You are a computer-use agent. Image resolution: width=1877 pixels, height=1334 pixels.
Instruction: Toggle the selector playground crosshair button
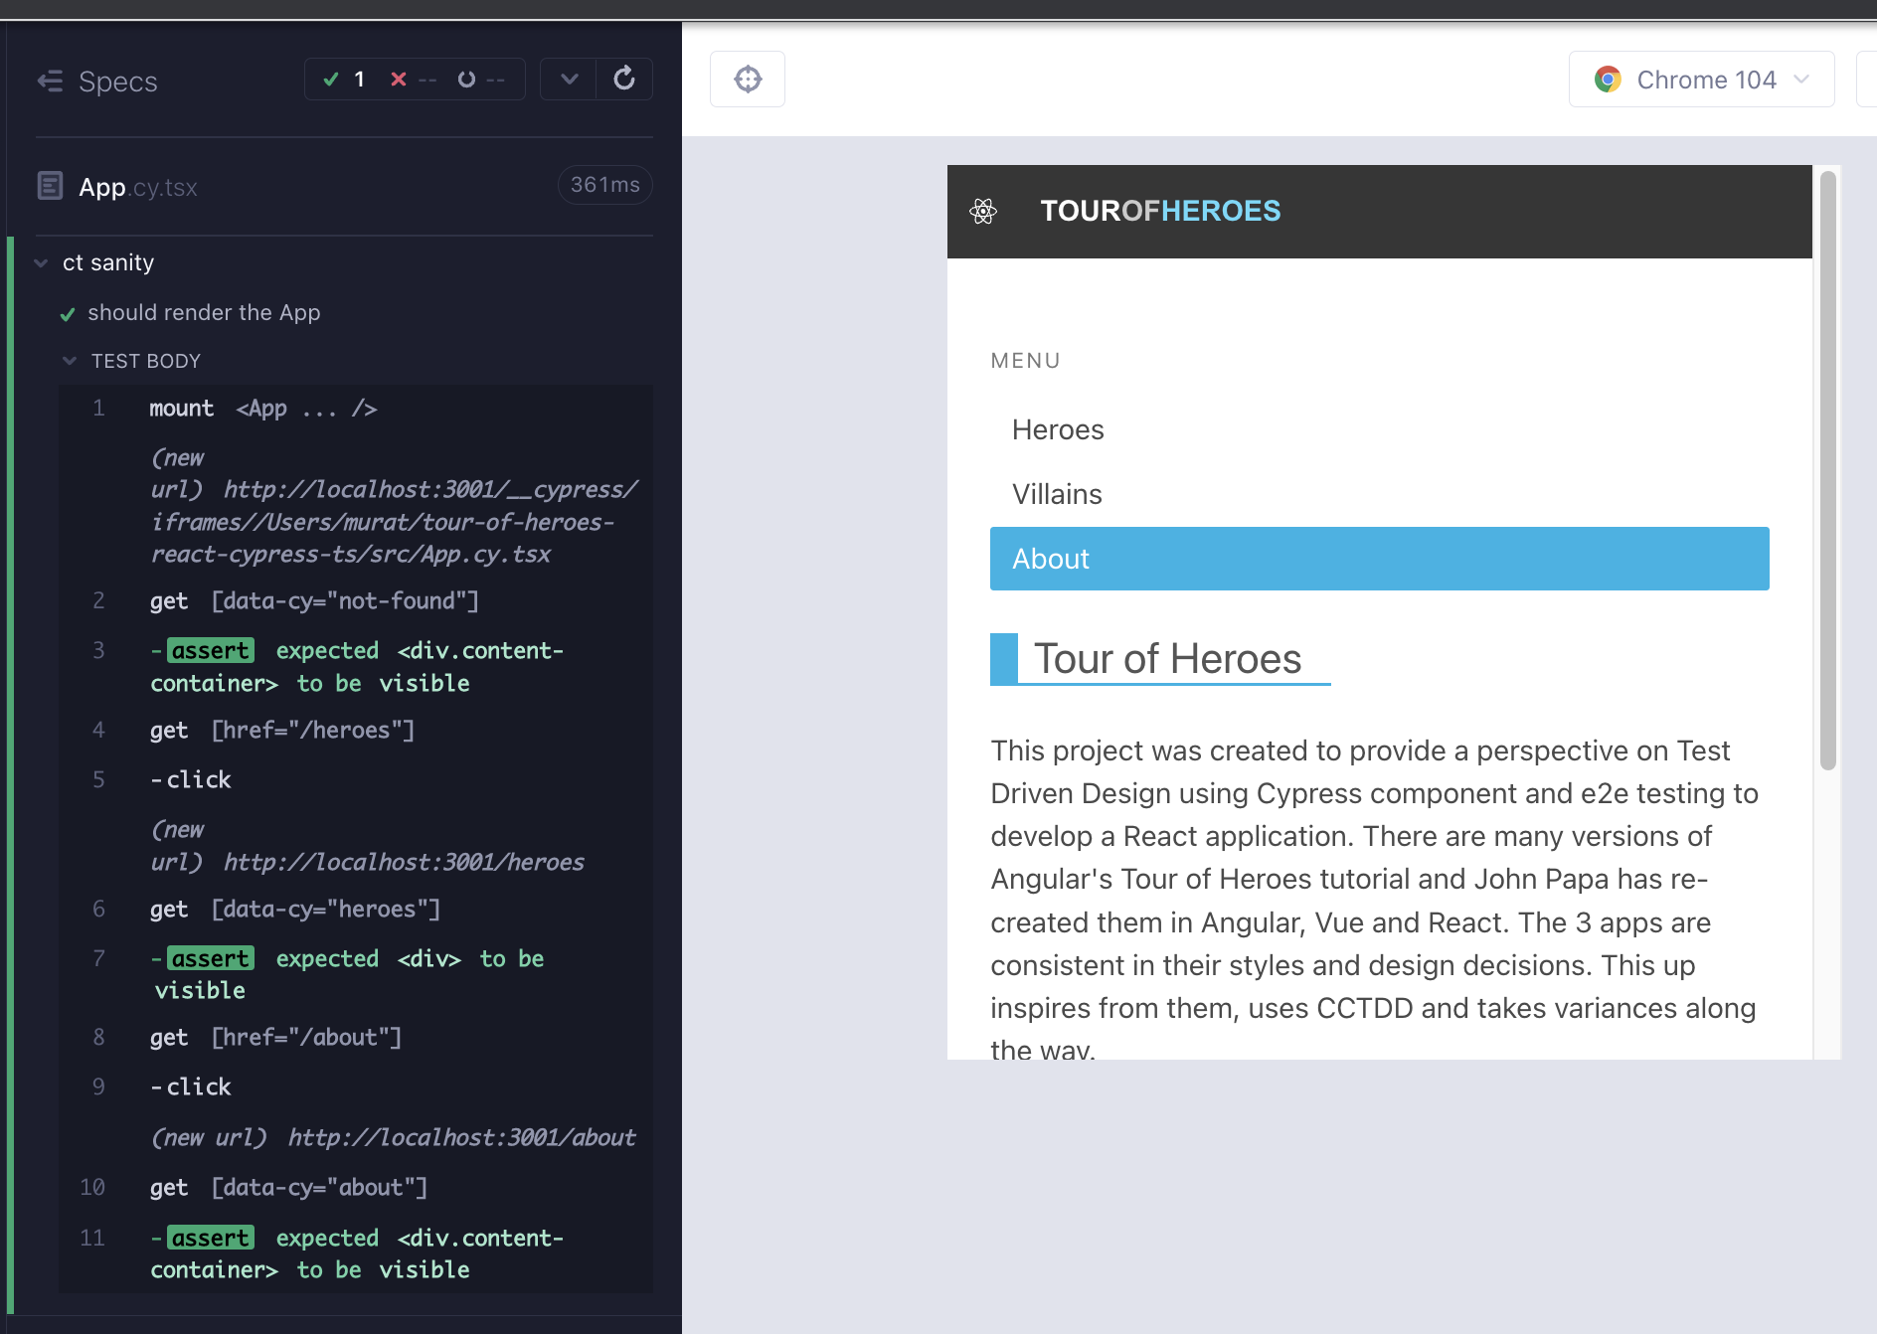748,79
